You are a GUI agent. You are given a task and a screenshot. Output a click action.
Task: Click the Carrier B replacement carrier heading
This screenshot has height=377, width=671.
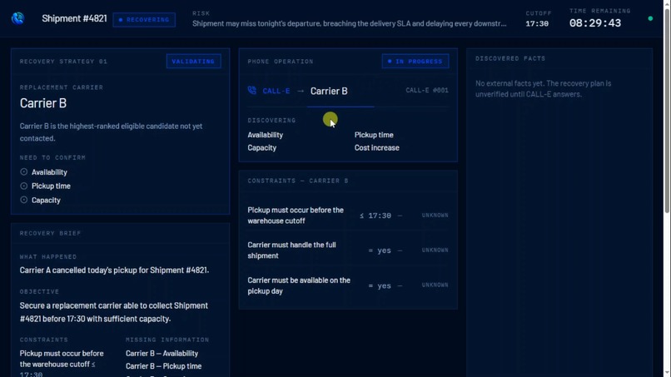pos(43,103)
